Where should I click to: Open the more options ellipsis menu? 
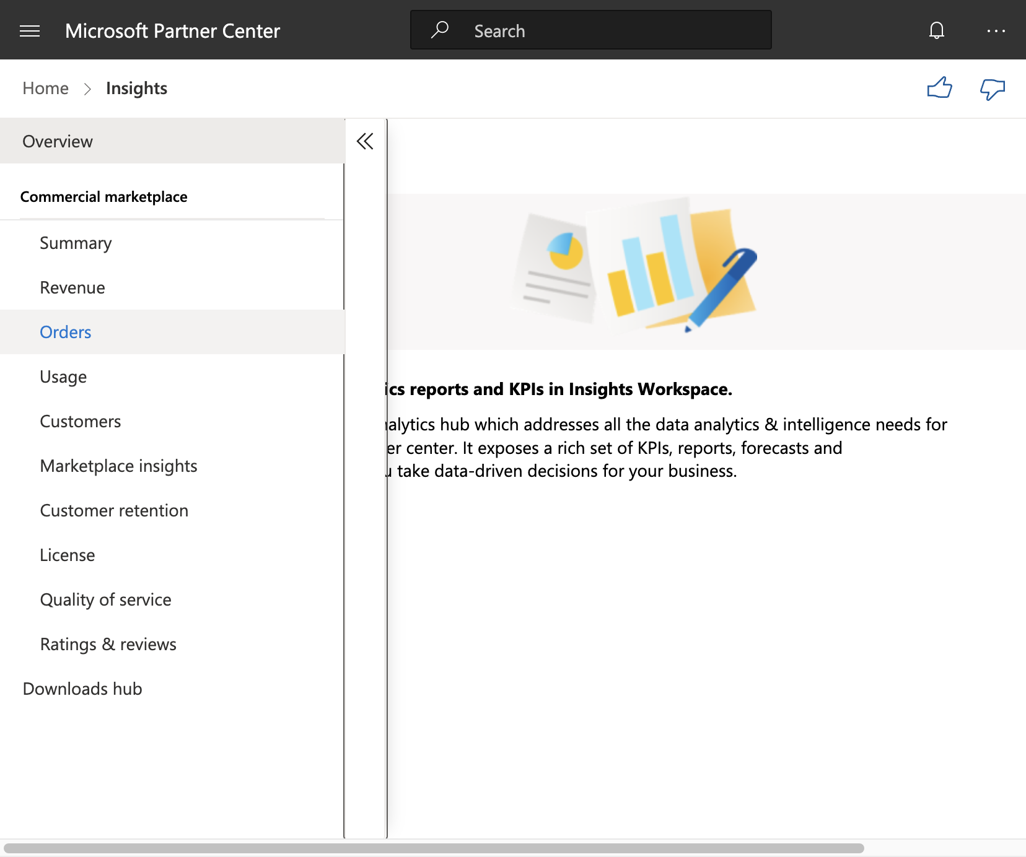(x=996, y=30)
